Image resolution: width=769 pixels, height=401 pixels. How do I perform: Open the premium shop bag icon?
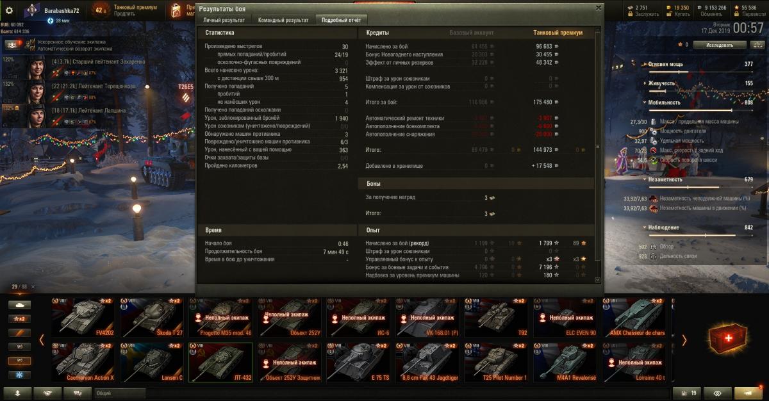coord(176,10)
